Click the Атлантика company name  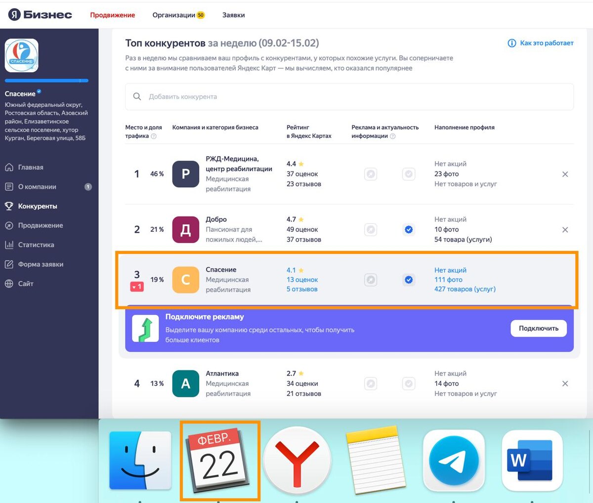(222, 374)
